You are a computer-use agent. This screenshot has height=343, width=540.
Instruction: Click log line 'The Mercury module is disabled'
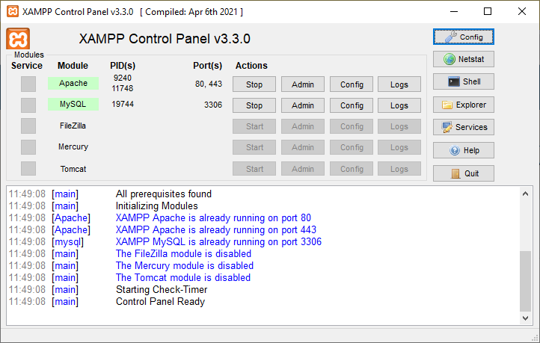pos(185,265)
